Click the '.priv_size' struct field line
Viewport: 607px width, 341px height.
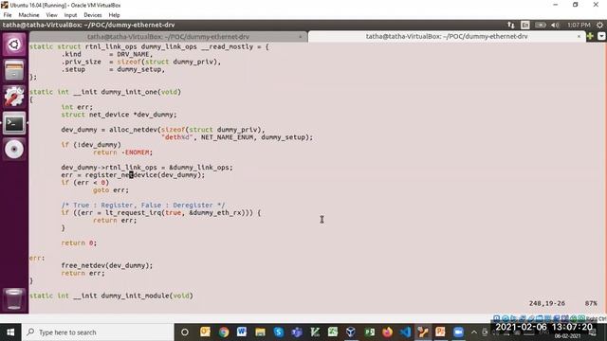click(141, 62)
